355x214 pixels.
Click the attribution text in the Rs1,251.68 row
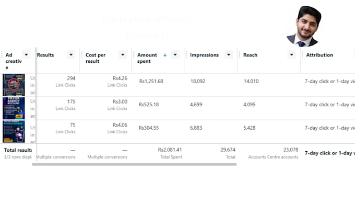pyautogui.click(x=329, y=81)
